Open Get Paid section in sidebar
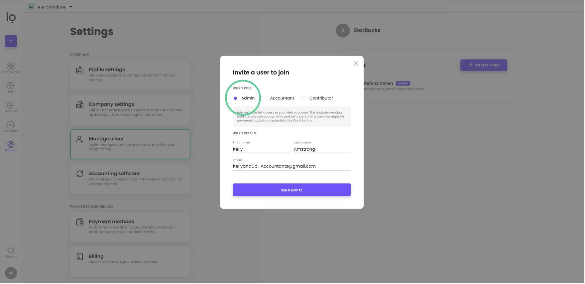The image size is (585, 284). tap(11, 107)
